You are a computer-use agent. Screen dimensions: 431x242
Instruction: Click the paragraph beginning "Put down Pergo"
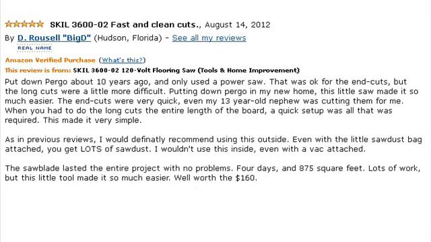pyautogui.click(x=211, y=101)
